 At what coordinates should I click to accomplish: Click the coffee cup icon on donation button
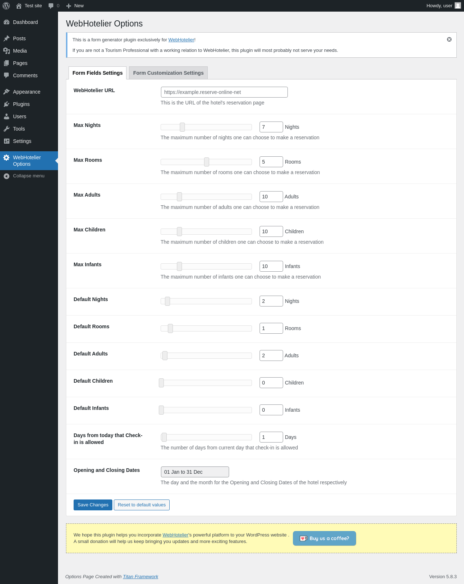[304, 538]
